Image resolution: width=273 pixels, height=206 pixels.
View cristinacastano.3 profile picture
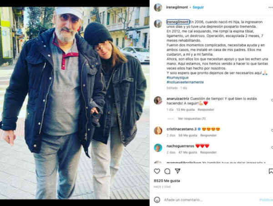point(158,131)
